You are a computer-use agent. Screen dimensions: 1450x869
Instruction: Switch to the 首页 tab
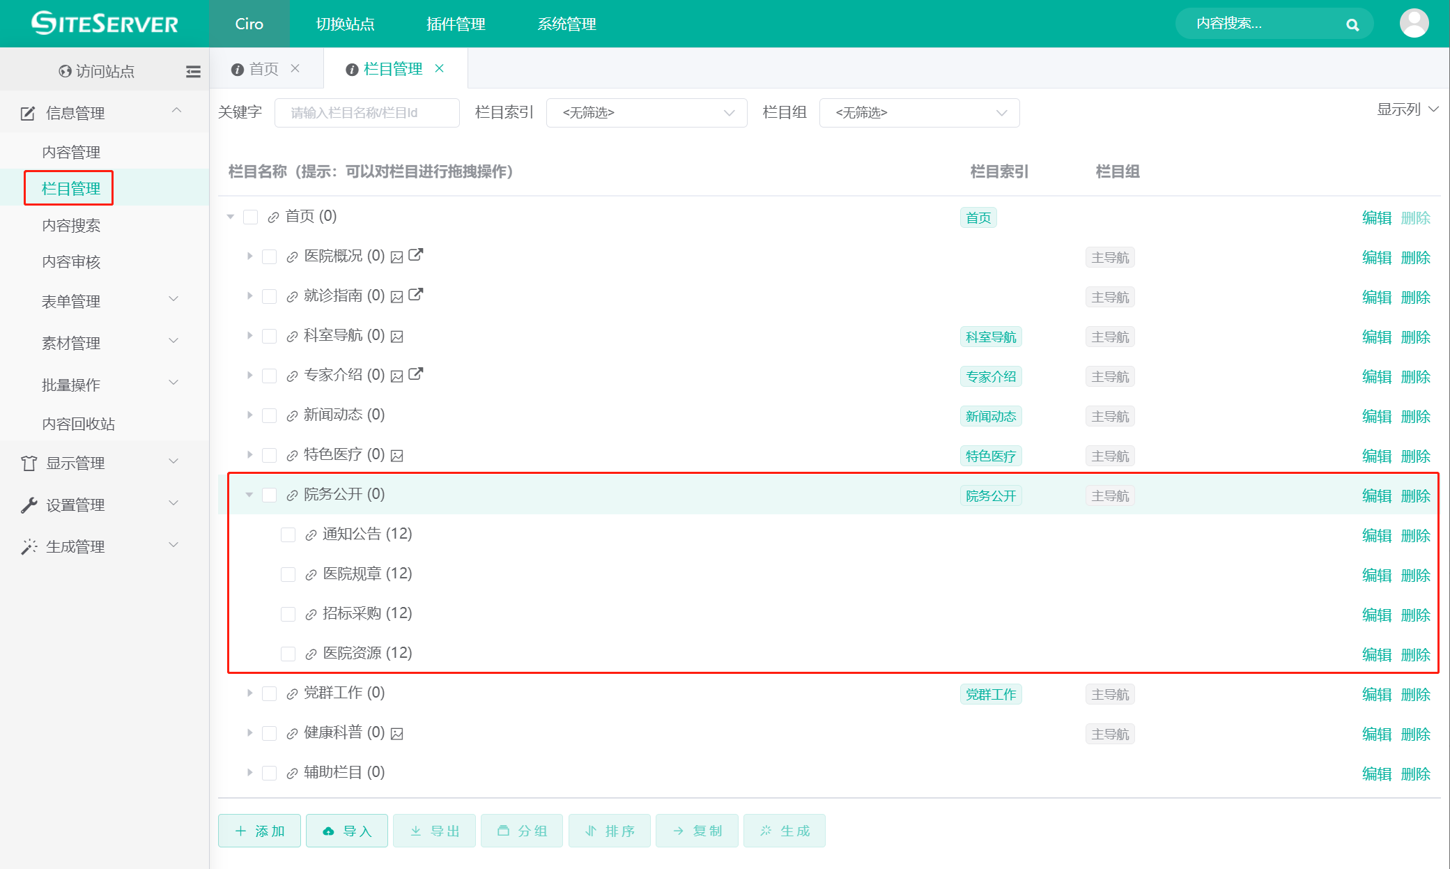click(x=263, y=68)
